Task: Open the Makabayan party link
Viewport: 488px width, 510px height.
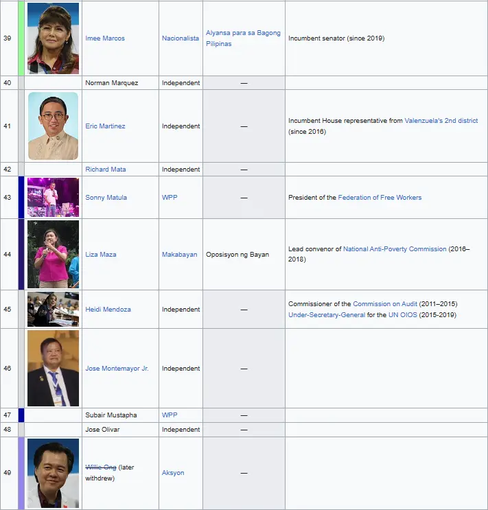Action: click(x=180, y=255)
